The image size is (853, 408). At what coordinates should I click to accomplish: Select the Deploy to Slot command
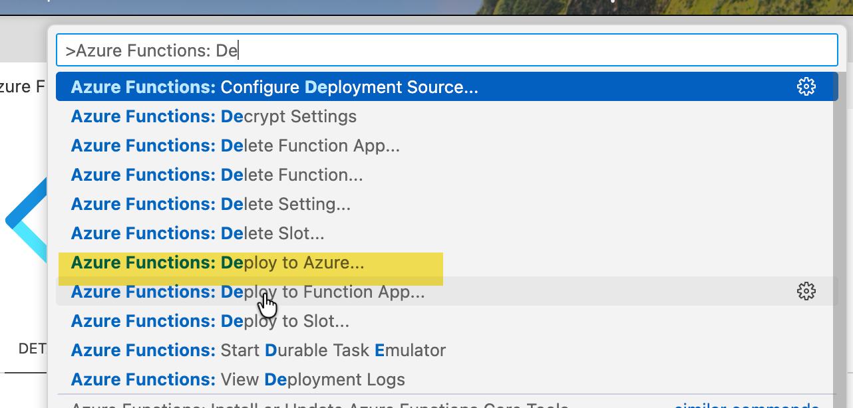tap(210, 321)
